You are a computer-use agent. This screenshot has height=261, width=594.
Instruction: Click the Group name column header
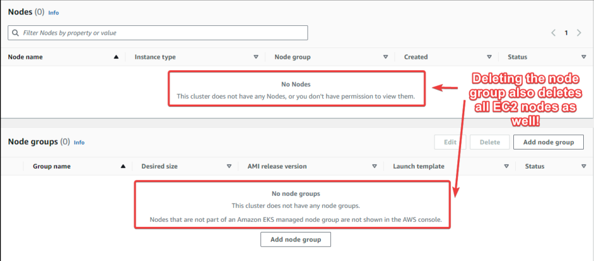51,166
